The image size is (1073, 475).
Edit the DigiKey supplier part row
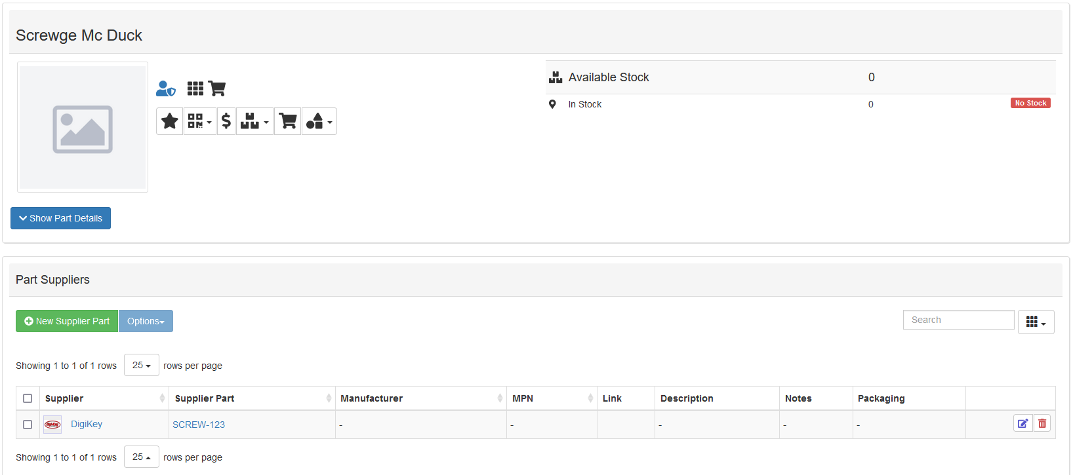(x=1022, y=424)
